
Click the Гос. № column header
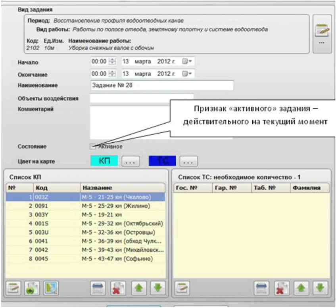tap(193, 187)
